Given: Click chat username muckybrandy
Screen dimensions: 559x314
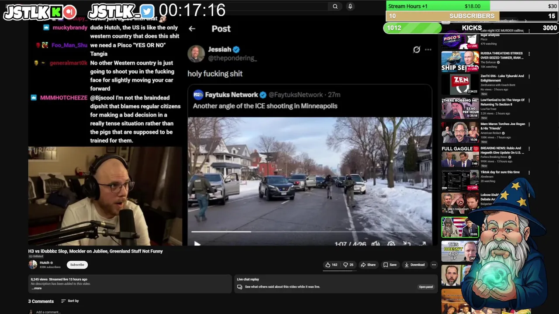Looking at the screenshot, I should coord(70,27).
